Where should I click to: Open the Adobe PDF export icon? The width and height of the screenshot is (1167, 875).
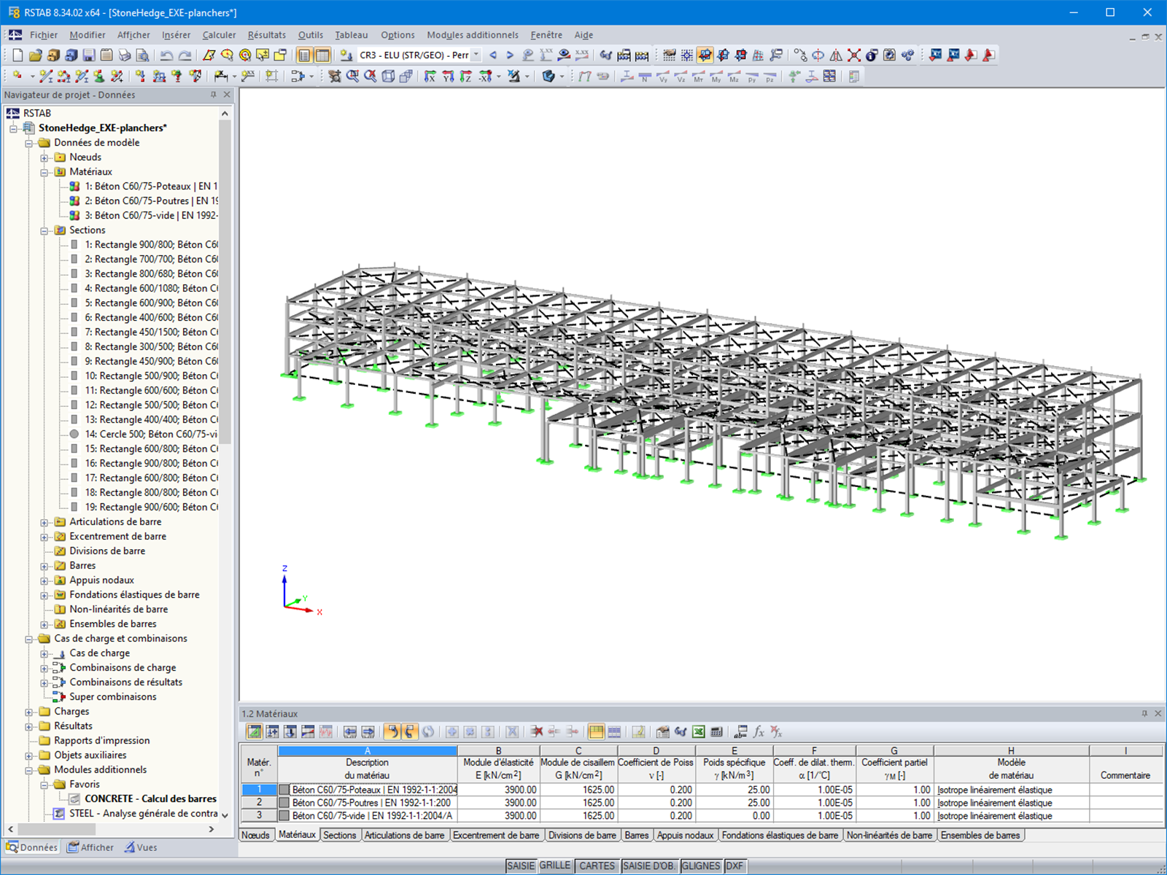point(988,55)
